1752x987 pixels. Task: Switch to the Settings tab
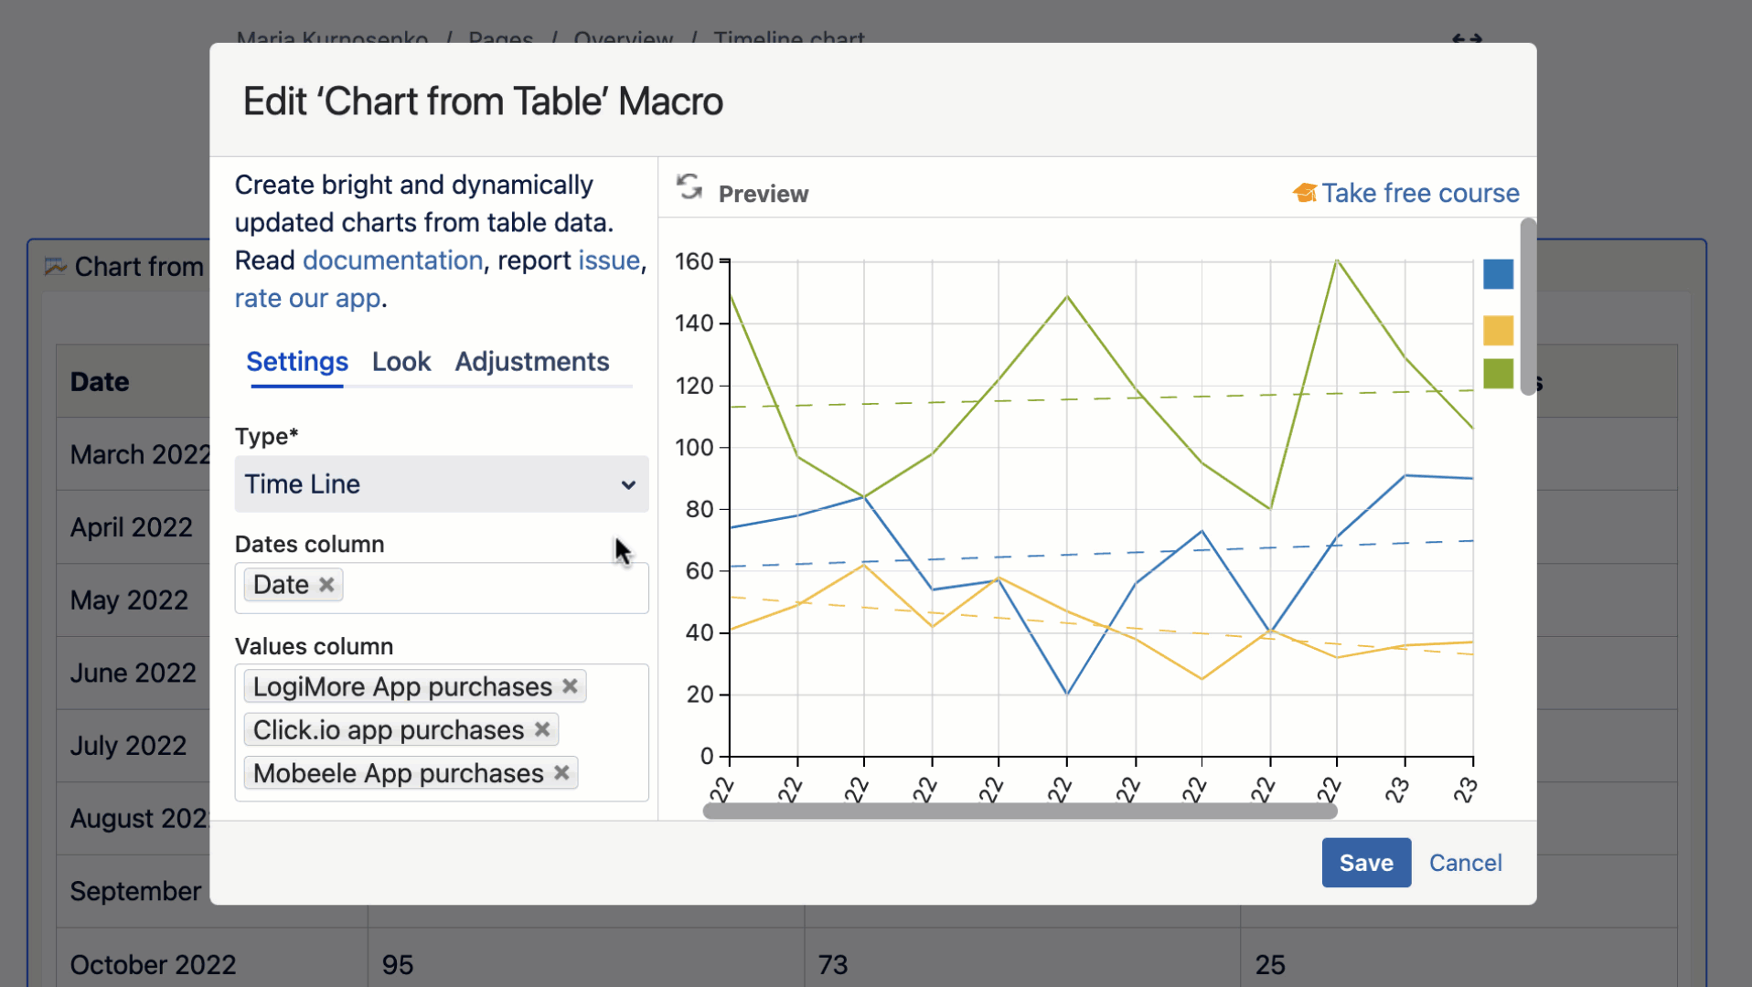point(297,362)
